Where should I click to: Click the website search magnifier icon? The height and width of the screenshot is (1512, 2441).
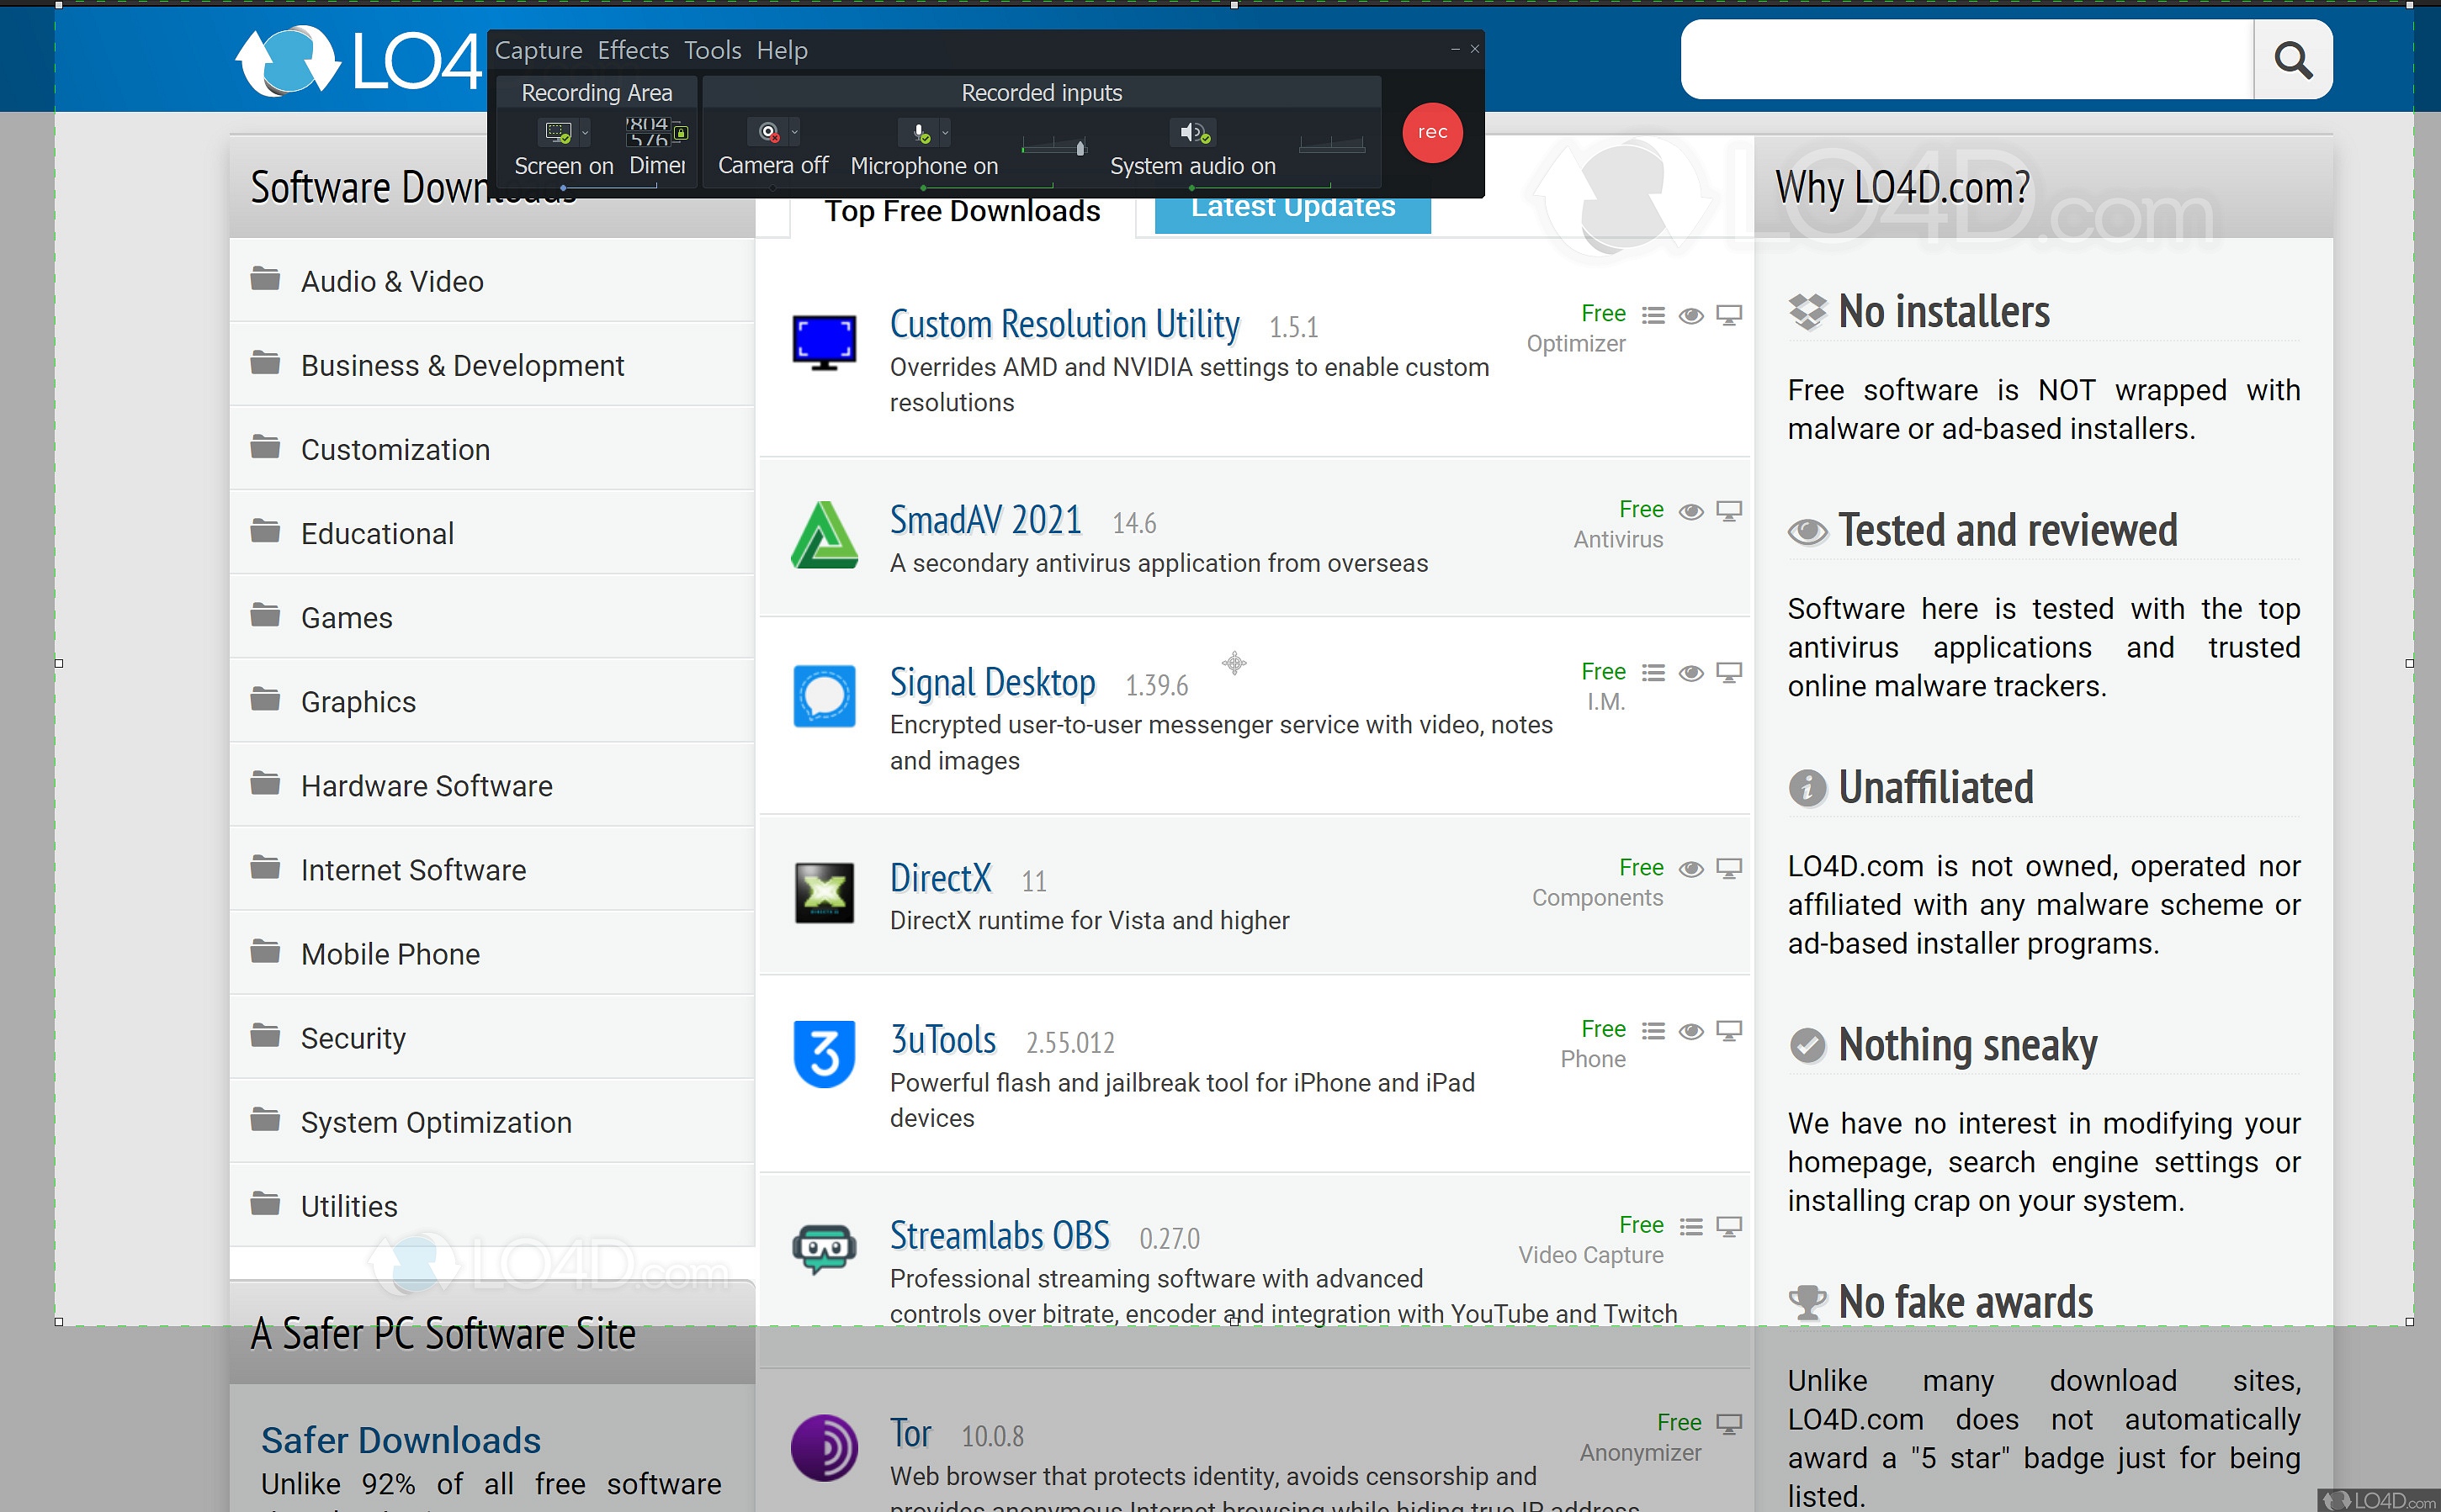[2292, 60]
